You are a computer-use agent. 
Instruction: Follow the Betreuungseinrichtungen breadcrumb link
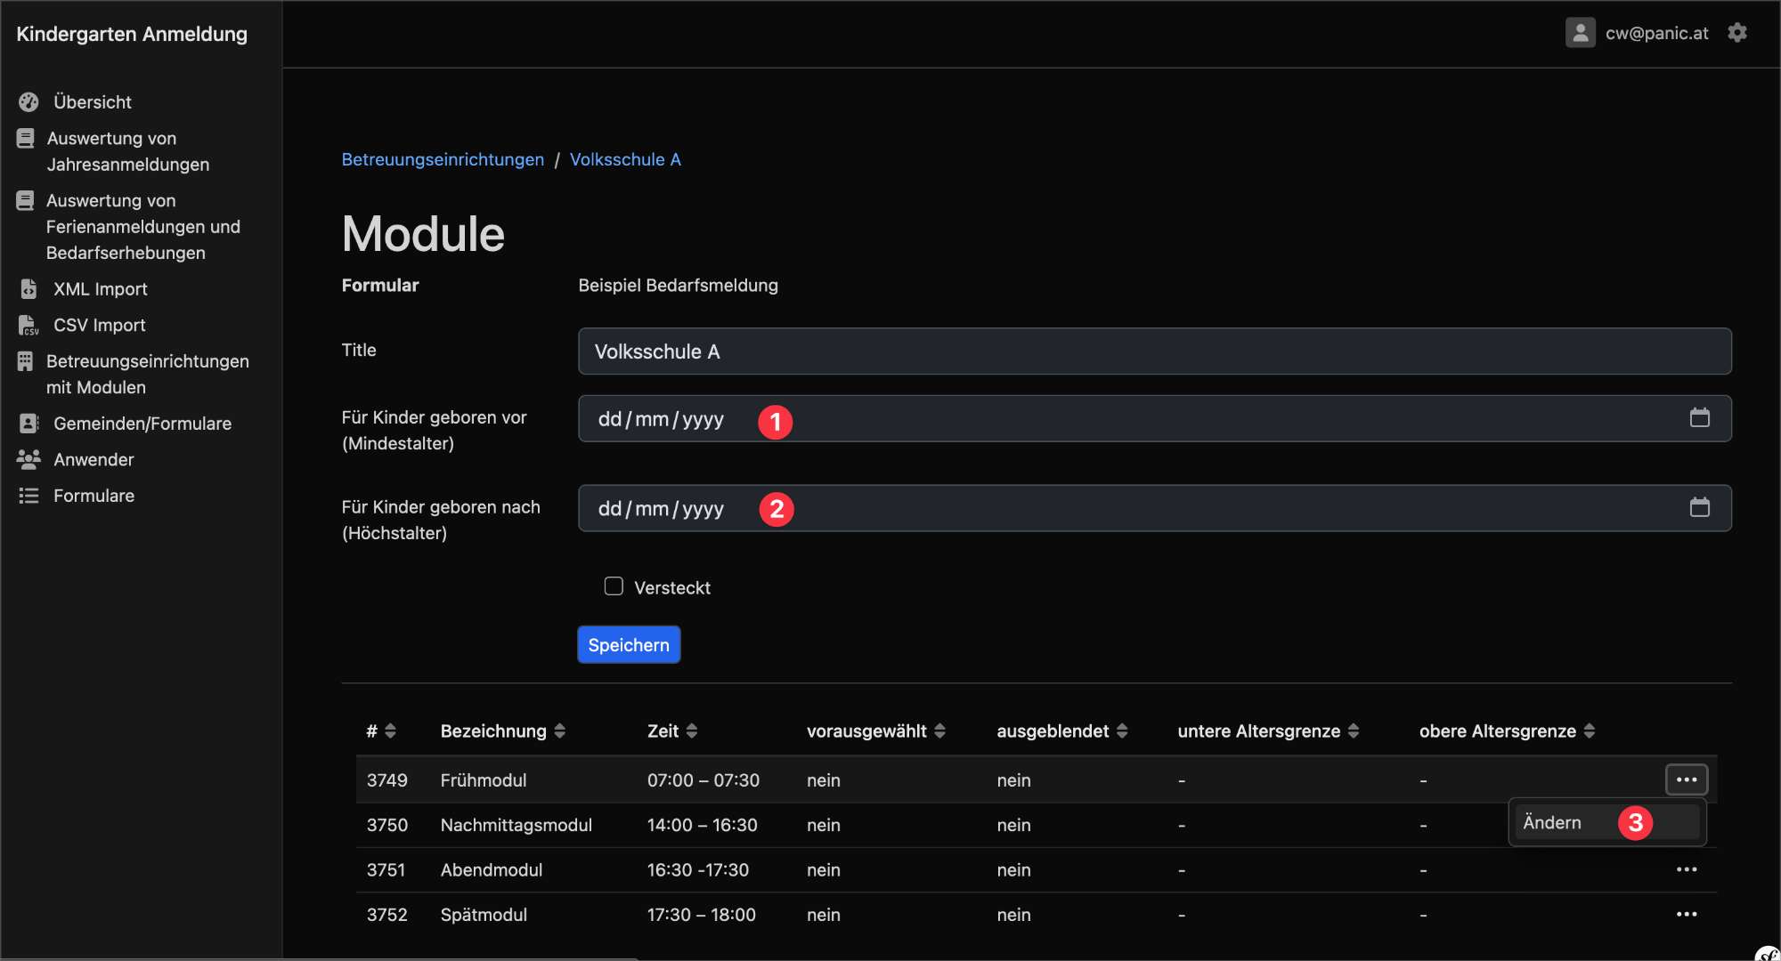click(443, 159)
